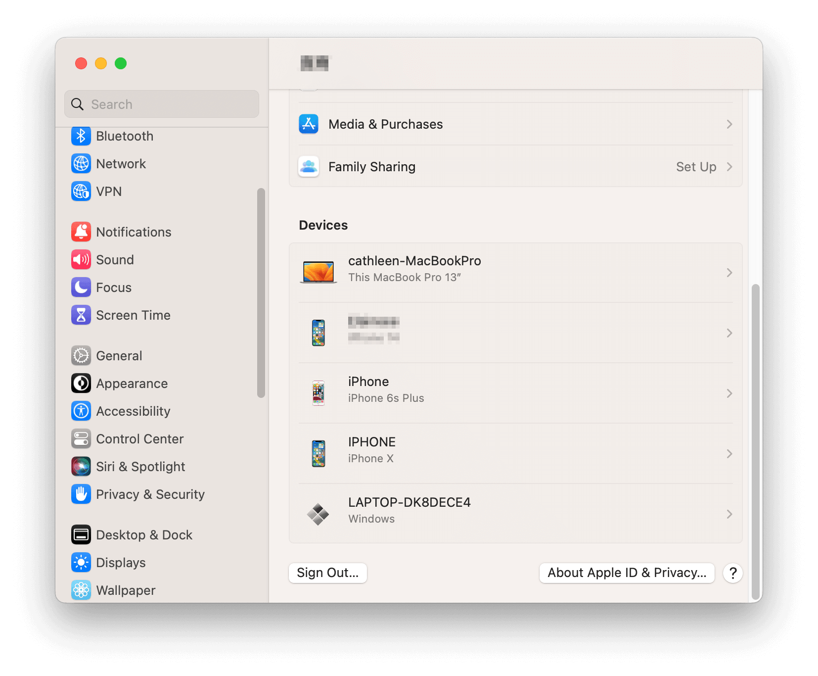Click the Focus label in sidebar
Image resolution: width=818 pixels, height=676 pixels.
(114, 288)
